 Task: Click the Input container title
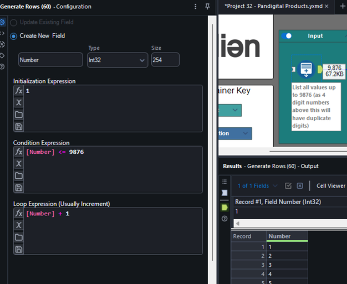coord(315,36)
